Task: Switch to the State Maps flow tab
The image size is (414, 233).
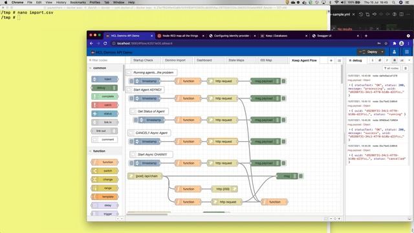Action: click(x=241, y=60)
